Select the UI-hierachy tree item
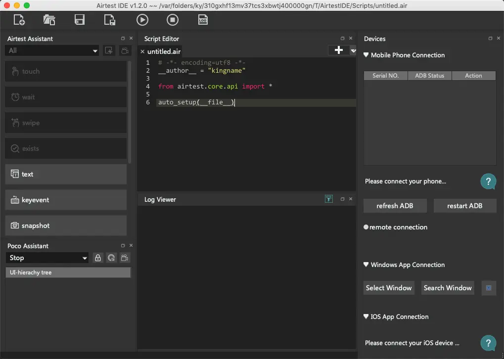 tap(68, 272)
